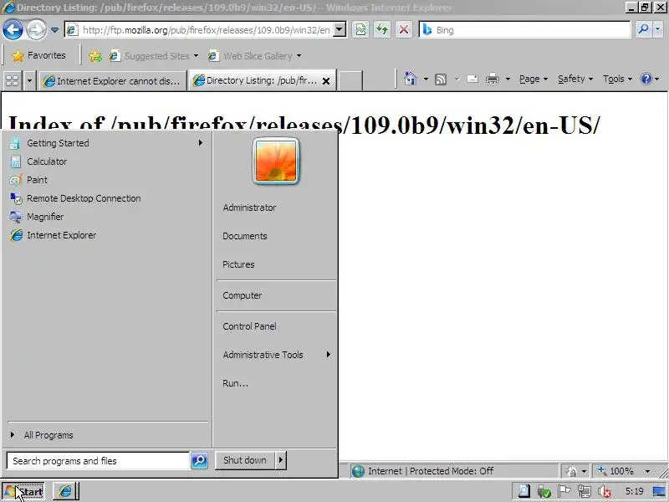Open Control Panel from Start menu
The image size is (669, 502).
(249, 326)
